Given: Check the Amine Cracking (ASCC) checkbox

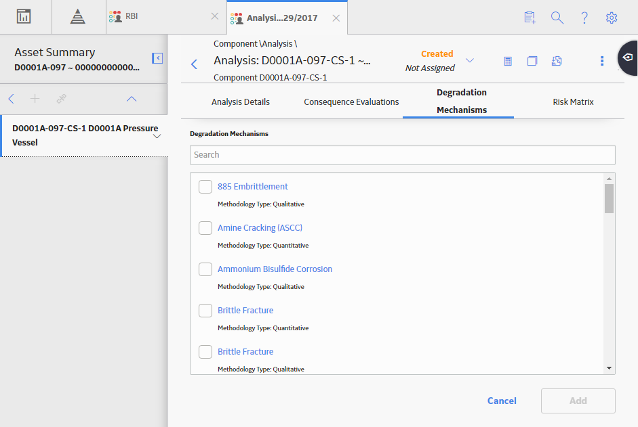Looking at the screenshot, I should pos(205,228).
